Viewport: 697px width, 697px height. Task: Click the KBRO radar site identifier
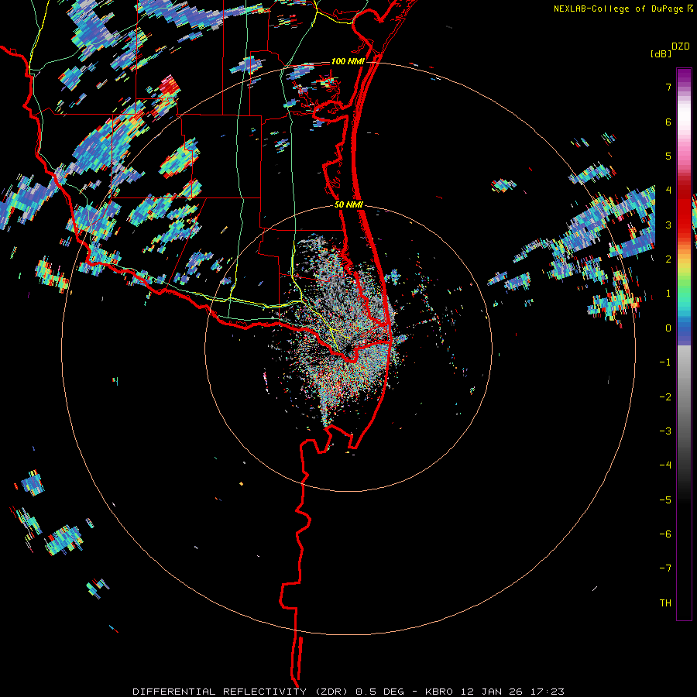tap(439, 692)
